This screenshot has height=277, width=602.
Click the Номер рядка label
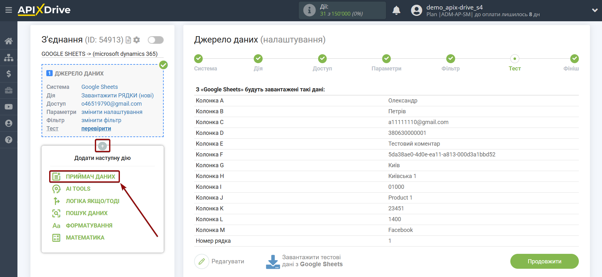(213, 241)
